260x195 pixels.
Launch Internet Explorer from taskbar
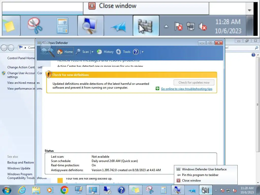[22, 190]
